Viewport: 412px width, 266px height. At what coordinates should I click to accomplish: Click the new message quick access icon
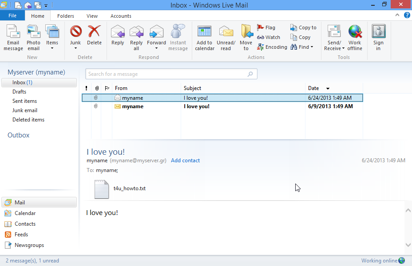[x=18, y=5]
